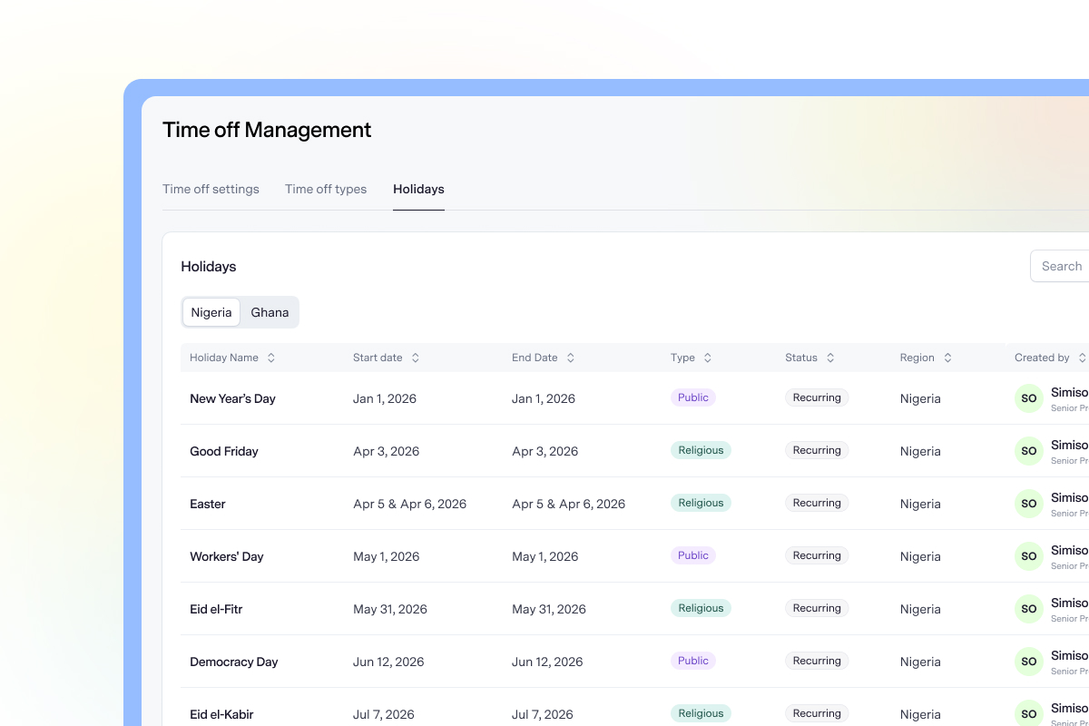Click end date Jun 12, 2026
1089x726 pixels.
point(547,662)
